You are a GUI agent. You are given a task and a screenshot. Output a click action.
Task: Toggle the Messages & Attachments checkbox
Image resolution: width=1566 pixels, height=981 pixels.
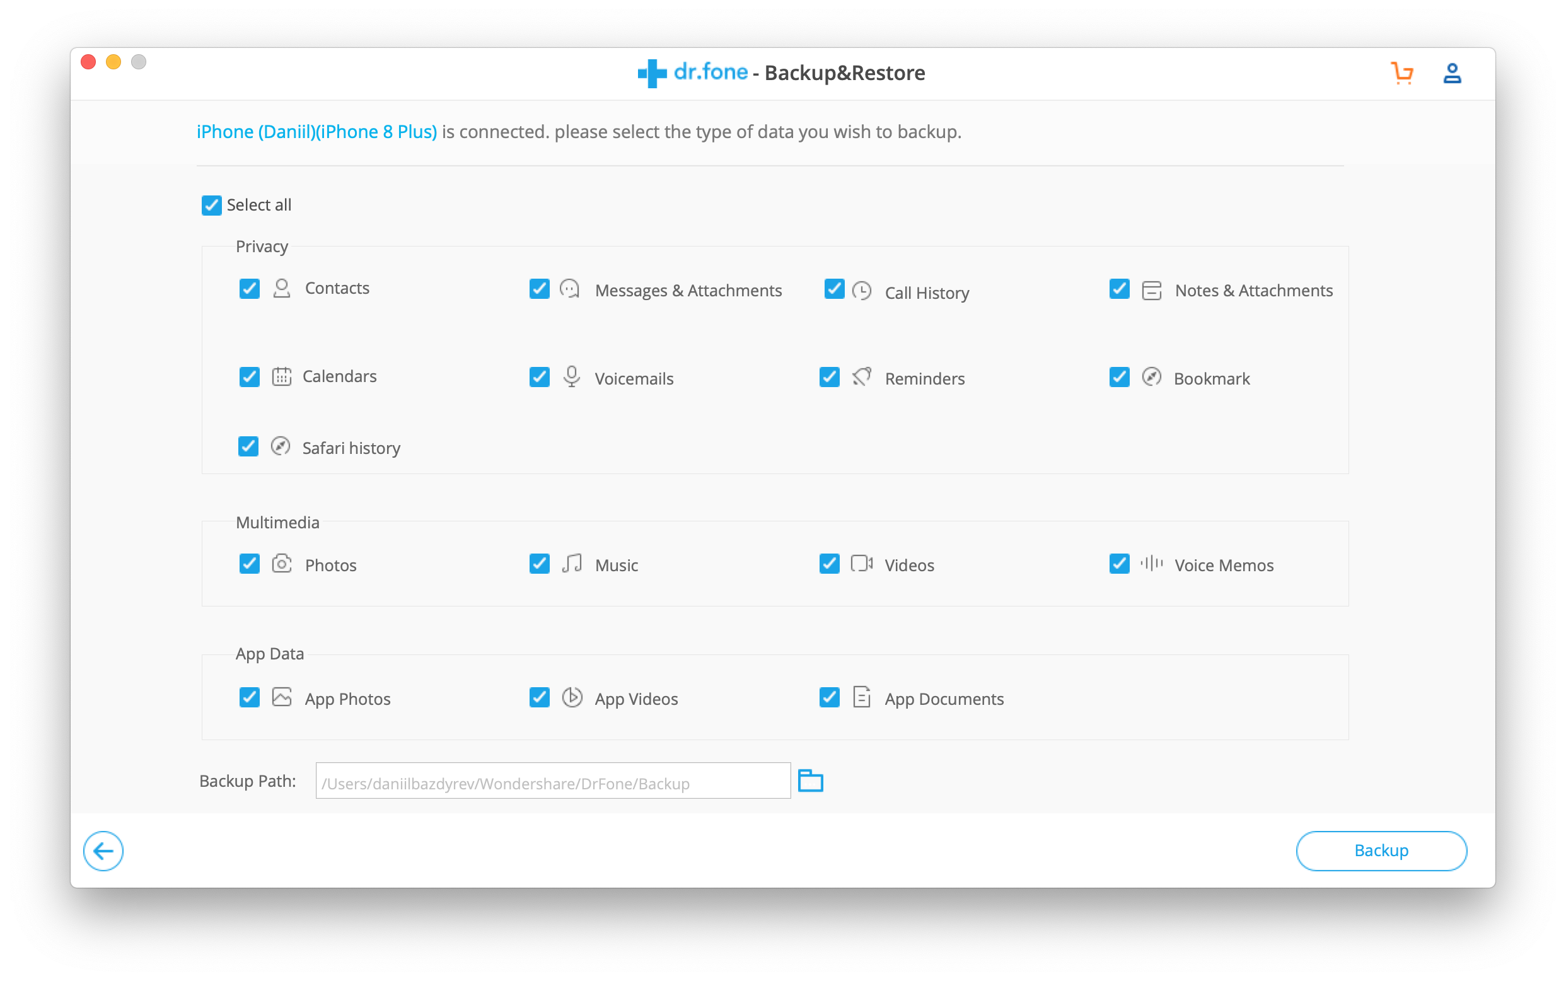tap(539, 288)
